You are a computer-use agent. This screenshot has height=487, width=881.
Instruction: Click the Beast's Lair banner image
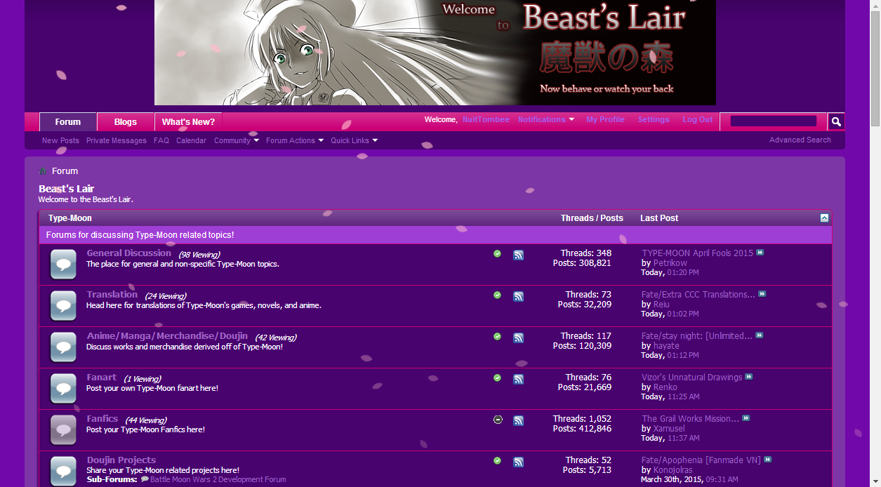[x=435, y=53]
